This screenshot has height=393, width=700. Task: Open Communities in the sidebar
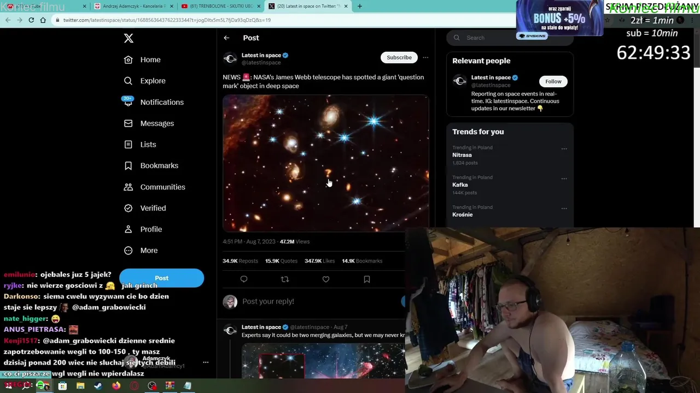coord(154,187)
